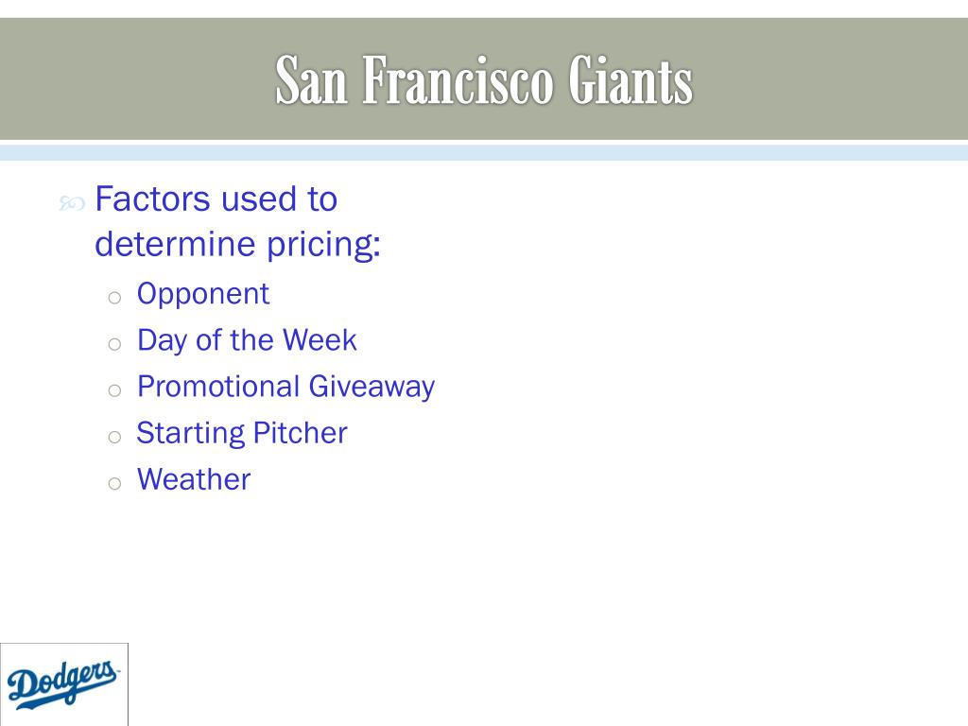Click the word San in the title

point(311,80)
